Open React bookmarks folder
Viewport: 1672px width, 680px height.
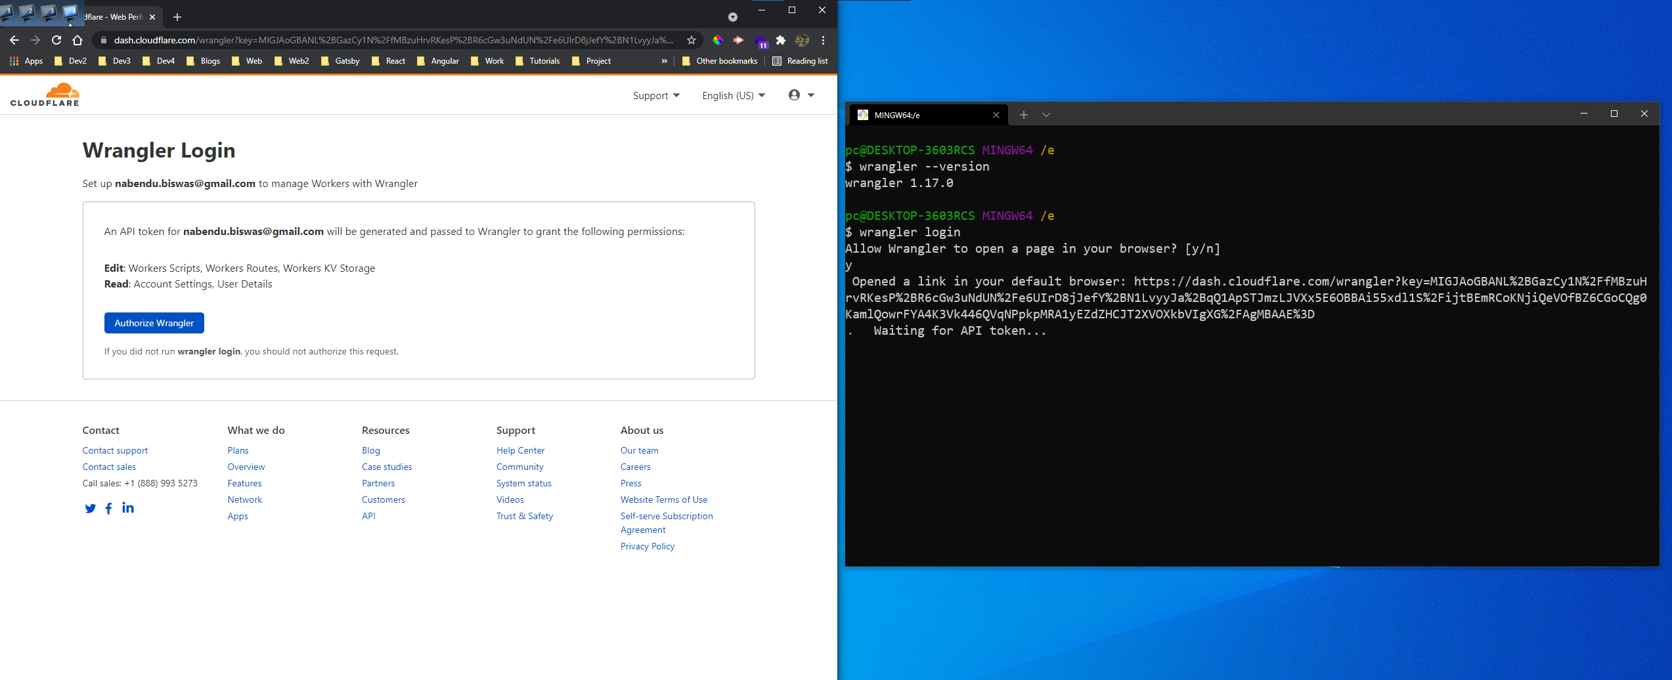(x=389, y=61)
